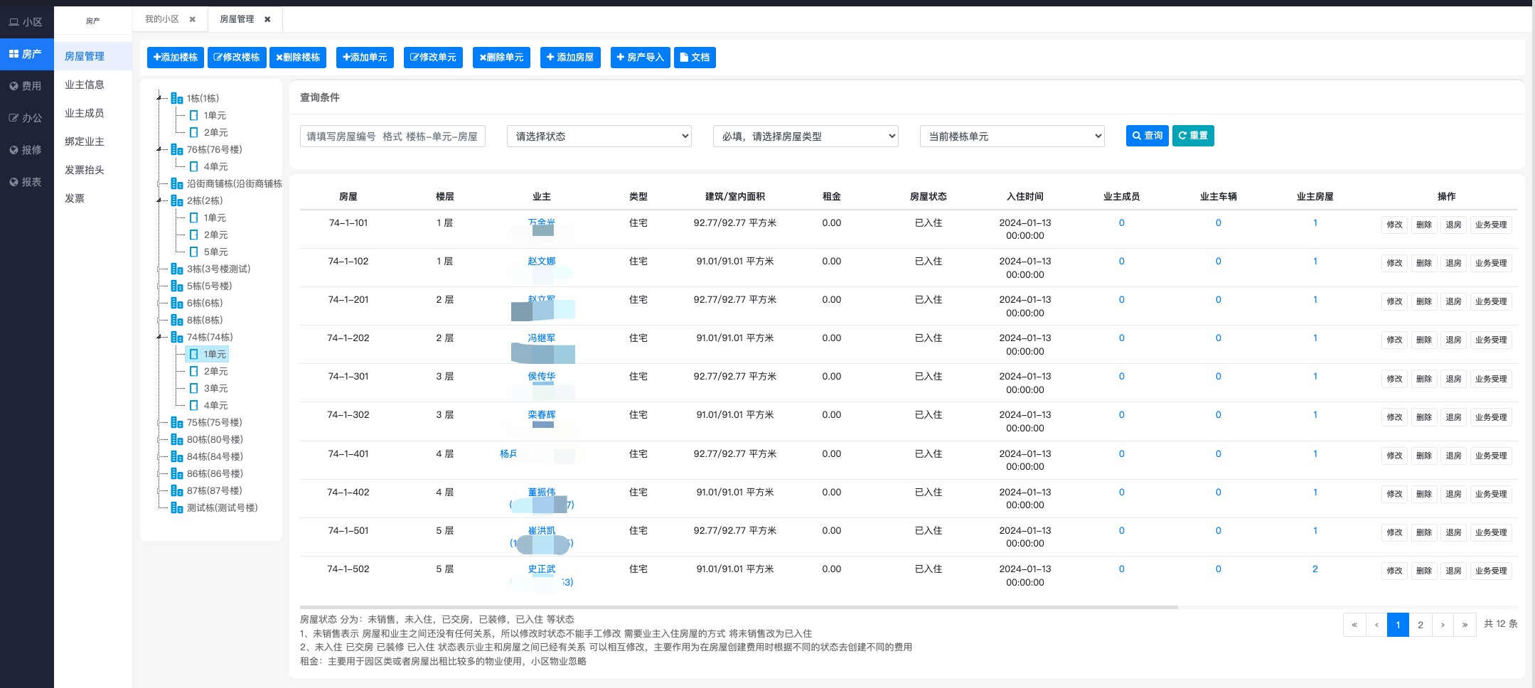The image size is (1535, 688).
Task: Click the 重置 reset button
Action: pyautogui.click(x=1193, y=136)
